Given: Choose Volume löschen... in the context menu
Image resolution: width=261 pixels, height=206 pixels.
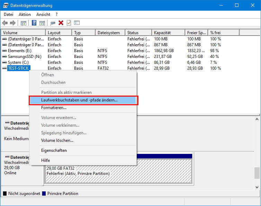Looking at the screenshot, I should pos(83,140).
